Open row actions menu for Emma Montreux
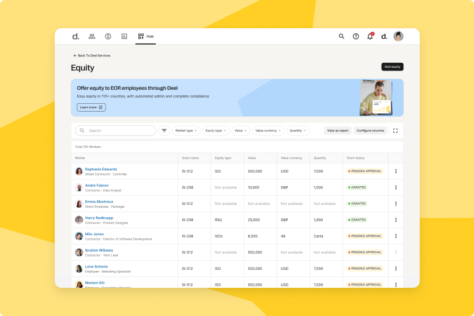The width and height of the screenshot is (474, 316). [396, 204]
